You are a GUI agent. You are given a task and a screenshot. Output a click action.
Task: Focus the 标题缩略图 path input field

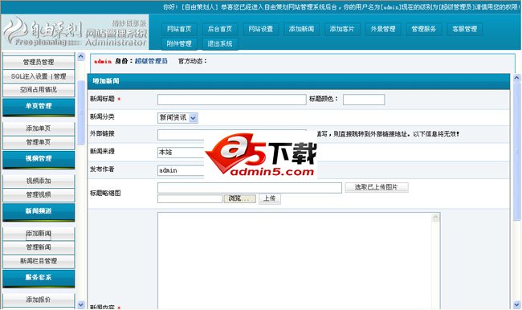[250, 188]
